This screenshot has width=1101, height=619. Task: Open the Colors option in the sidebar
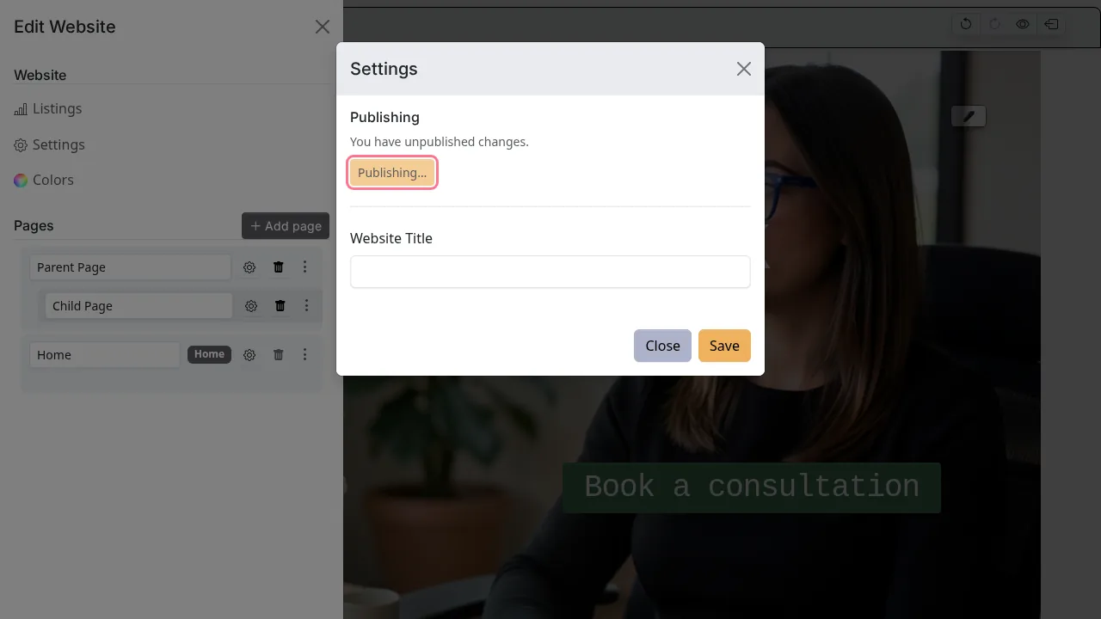(x=44, y=180)
